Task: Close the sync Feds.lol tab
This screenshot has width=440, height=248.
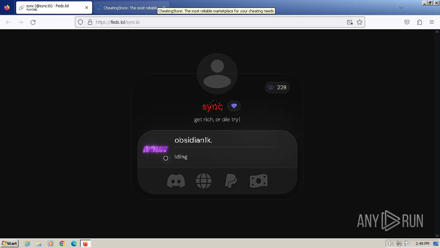Action: 87,8
